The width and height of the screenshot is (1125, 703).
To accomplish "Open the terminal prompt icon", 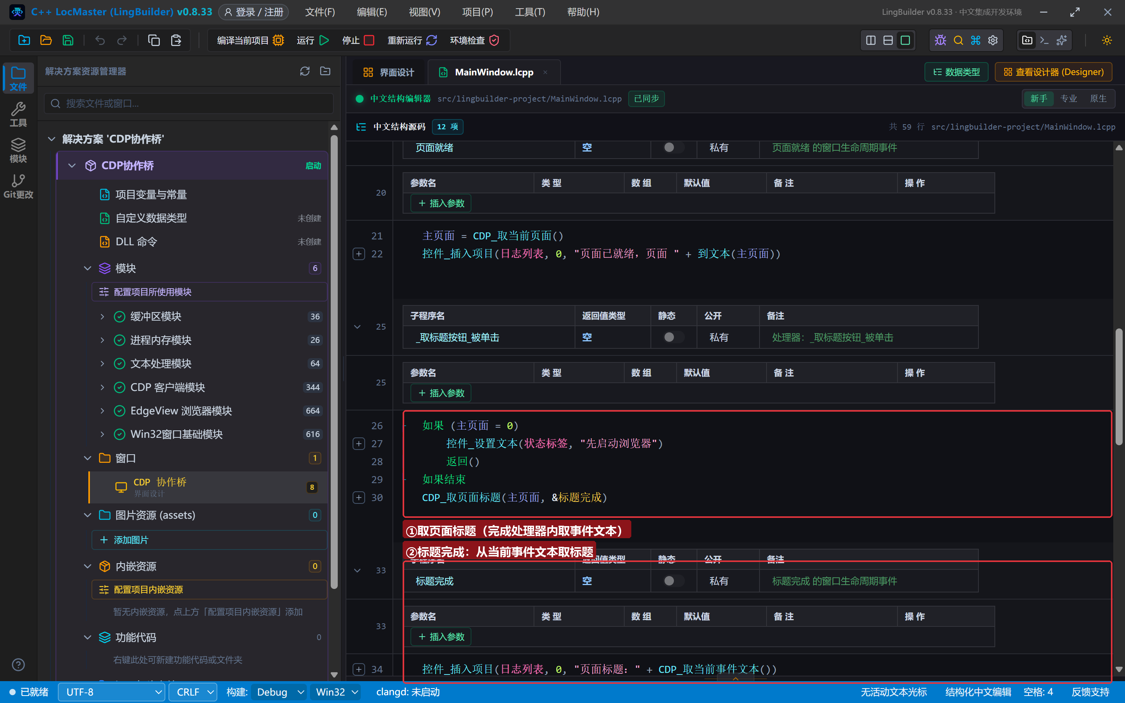I will click(1044, 41).
